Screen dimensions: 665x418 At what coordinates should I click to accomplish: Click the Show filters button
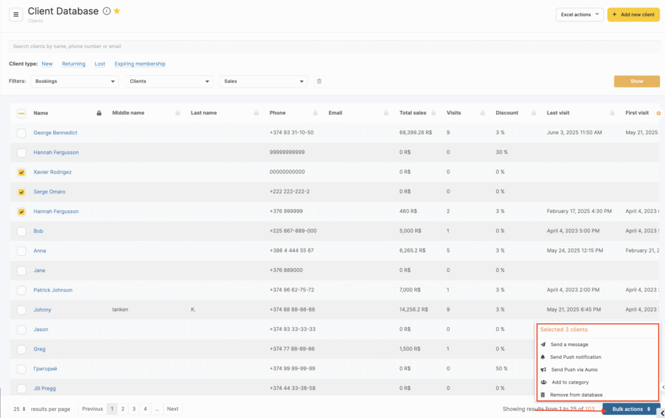coord(636,81)
